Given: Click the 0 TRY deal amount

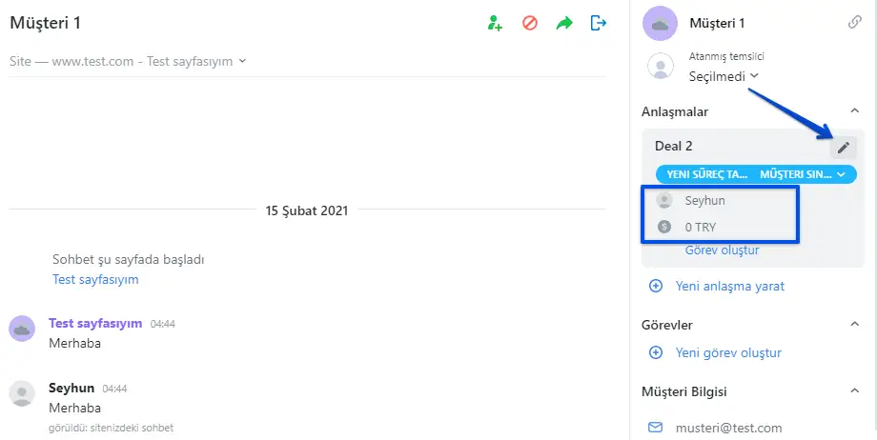Looking at the screenshot, I should click(701, 227).
